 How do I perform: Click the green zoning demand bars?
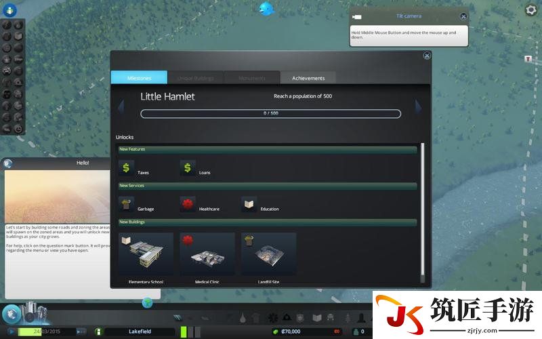pyautogui.click(x=192, y=331)
